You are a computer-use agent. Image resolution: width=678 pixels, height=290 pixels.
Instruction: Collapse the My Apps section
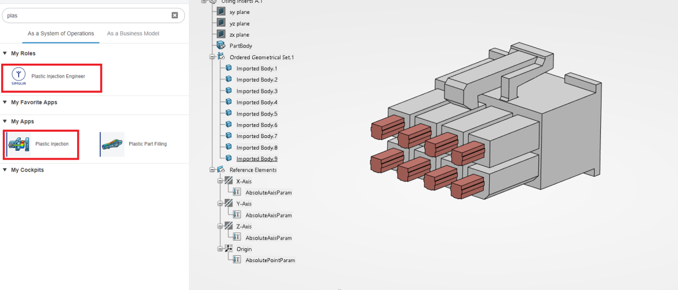click(x=5, y=122)
